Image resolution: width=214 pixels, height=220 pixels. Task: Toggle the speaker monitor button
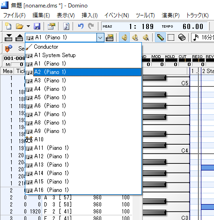coord(124,37)
